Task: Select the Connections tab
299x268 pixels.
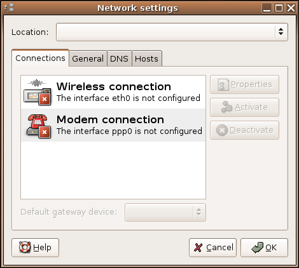Action: [40, 58]
